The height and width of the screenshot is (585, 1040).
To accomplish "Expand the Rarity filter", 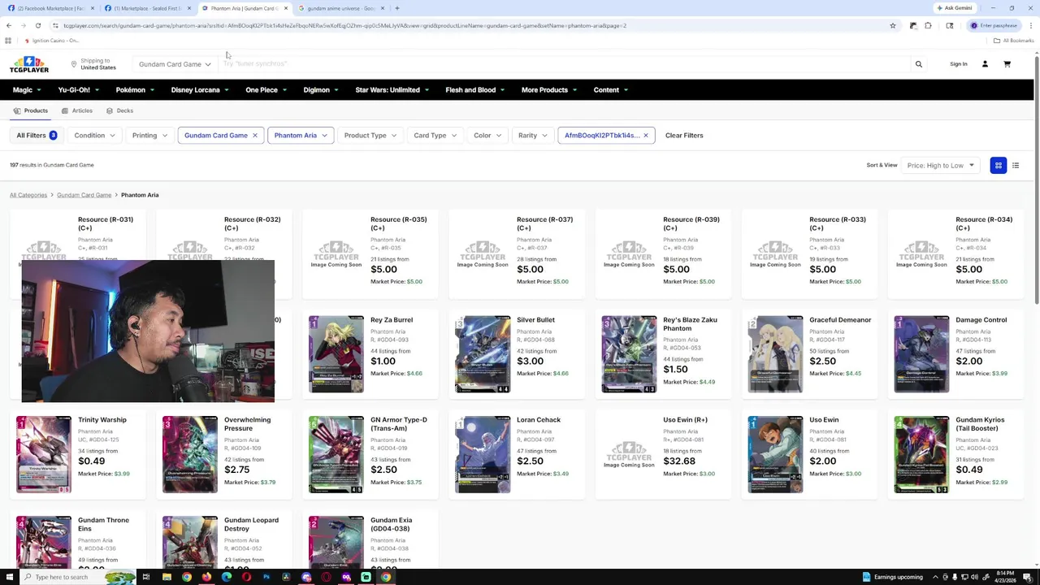I will [x=533, y=136].
